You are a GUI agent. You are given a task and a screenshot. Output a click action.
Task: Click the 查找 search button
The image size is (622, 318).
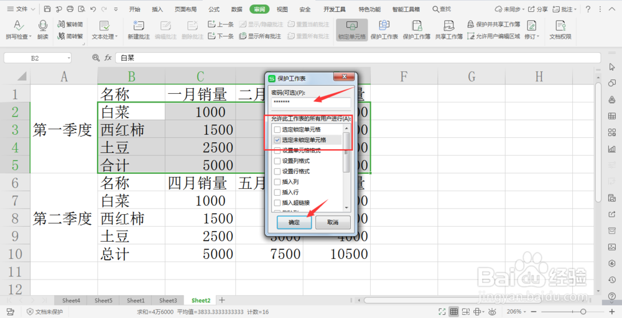click(442, 9)
